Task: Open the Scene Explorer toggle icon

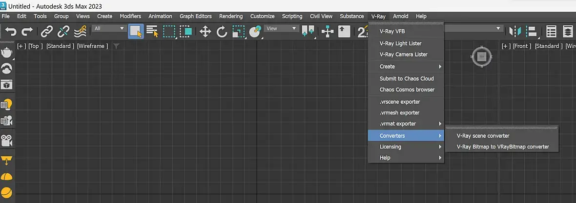Action: coord(551,32)
